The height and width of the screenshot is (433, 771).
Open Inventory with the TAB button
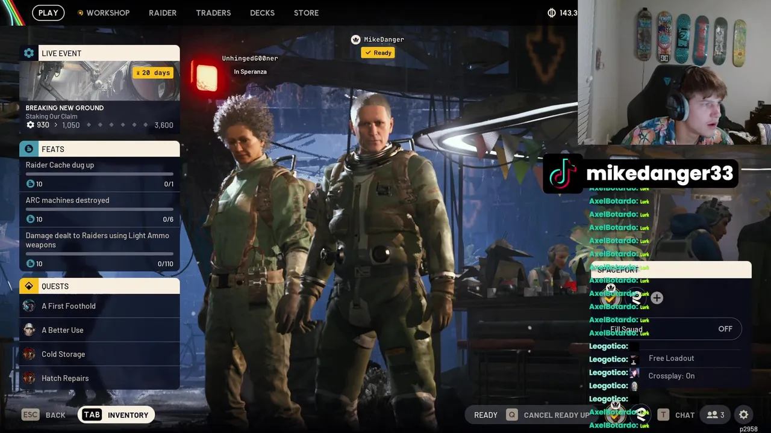pos(116,415)
